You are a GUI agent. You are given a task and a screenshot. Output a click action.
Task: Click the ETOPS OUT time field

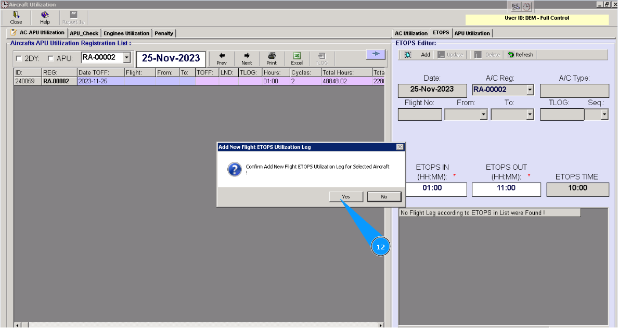pyautogui.click(x=506, y=189)
